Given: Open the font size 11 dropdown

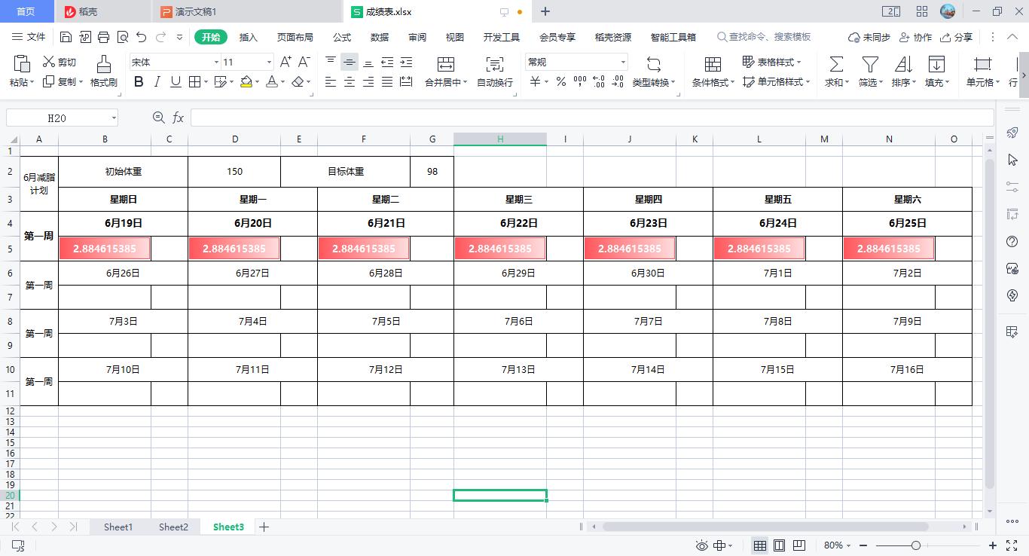Looking at the screenshot, I should (x=269, y=62).
